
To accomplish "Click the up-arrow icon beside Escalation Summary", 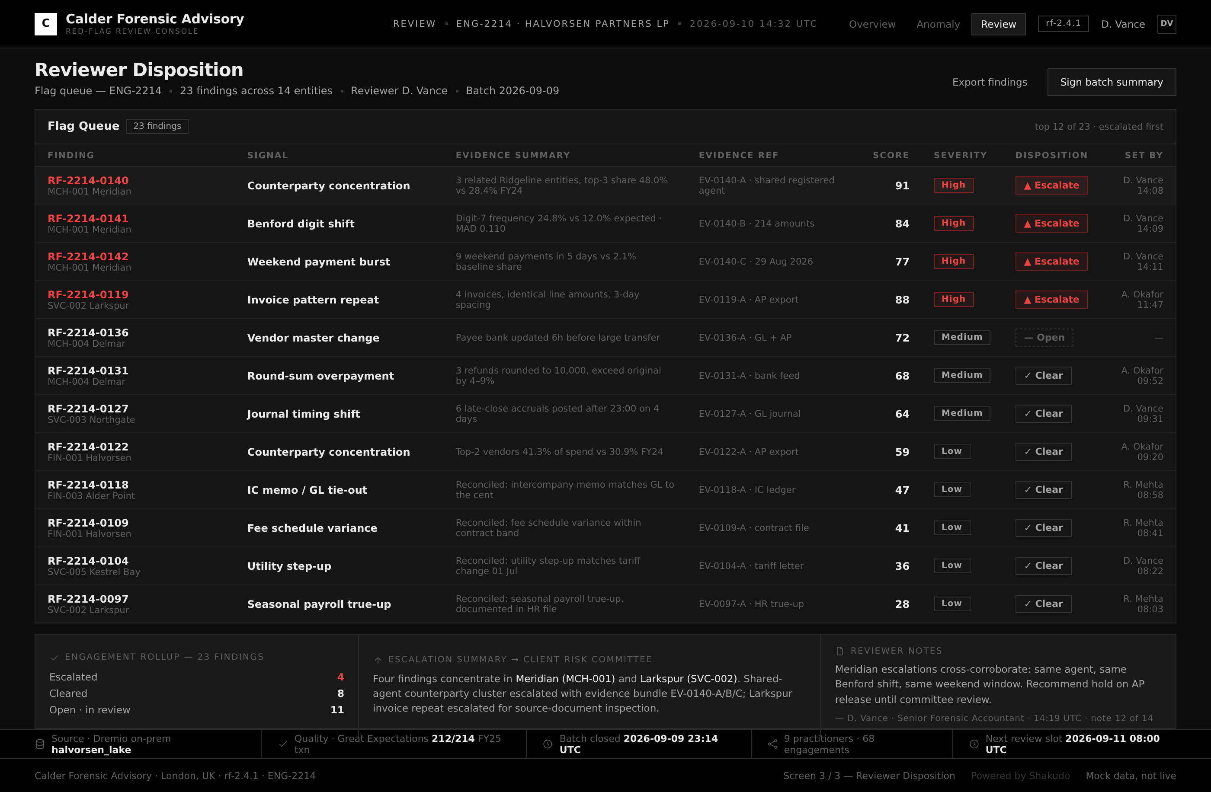I will coord(378,660).
